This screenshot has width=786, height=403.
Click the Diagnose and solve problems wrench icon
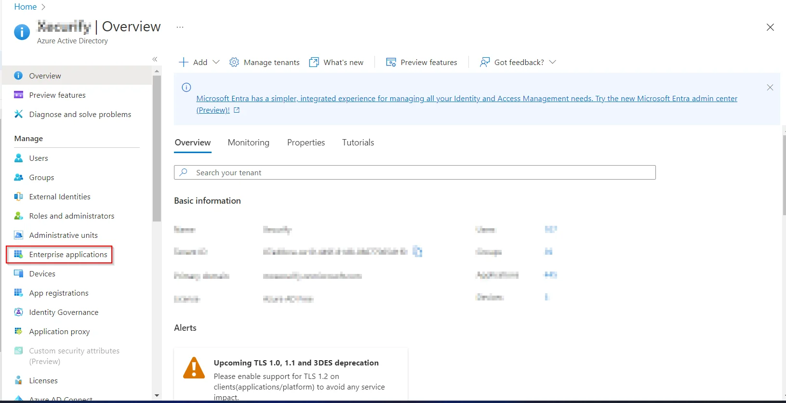click(x=18, y=114)
